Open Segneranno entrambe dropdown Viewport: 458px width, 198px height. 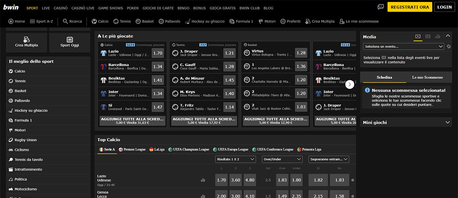coord(329,159)
